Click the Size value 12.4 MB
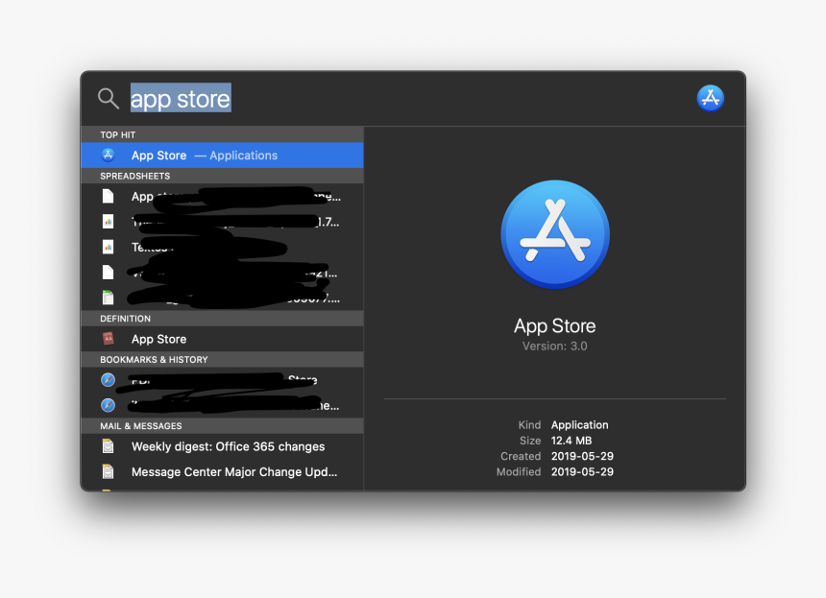The width and height of the screenshot is (826, 598). coord(571,441)
